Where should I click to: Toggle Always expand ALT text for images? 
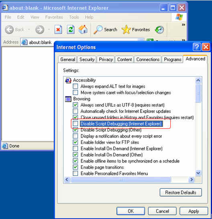(75, 86)
